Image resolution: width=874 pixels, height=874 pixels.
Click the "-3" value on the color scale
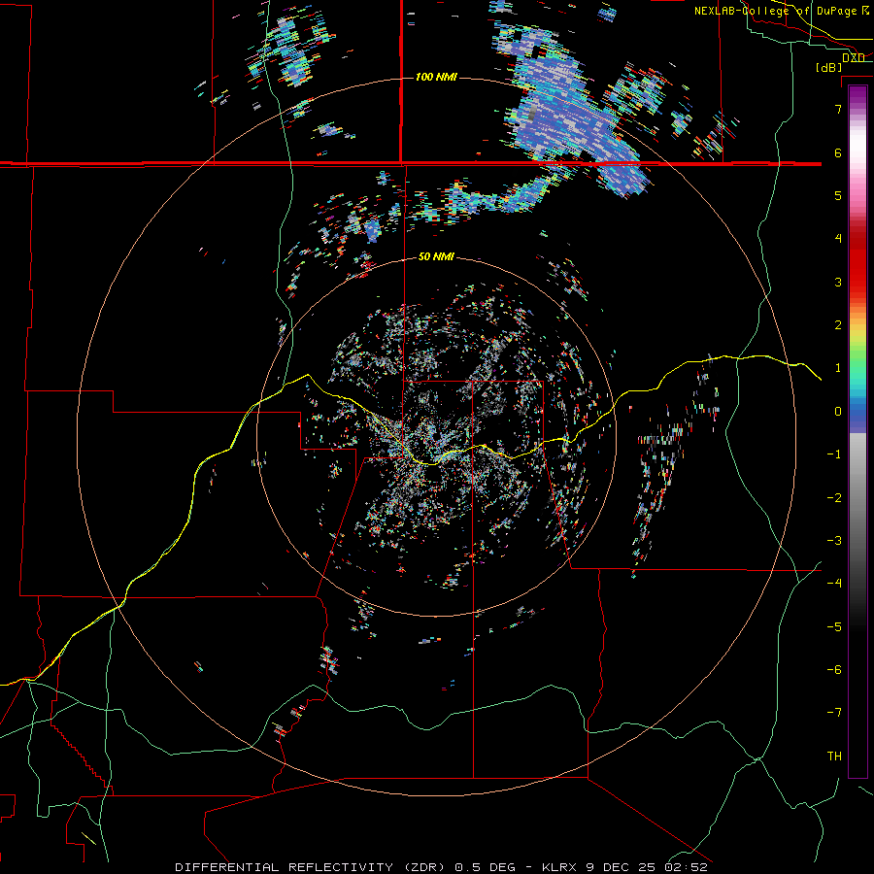(834, 541)
